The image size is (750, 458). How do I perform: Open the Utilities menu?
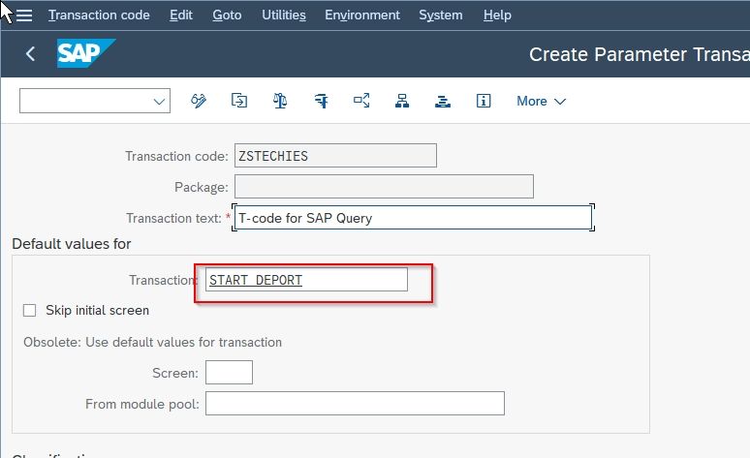tap(284, 15)
